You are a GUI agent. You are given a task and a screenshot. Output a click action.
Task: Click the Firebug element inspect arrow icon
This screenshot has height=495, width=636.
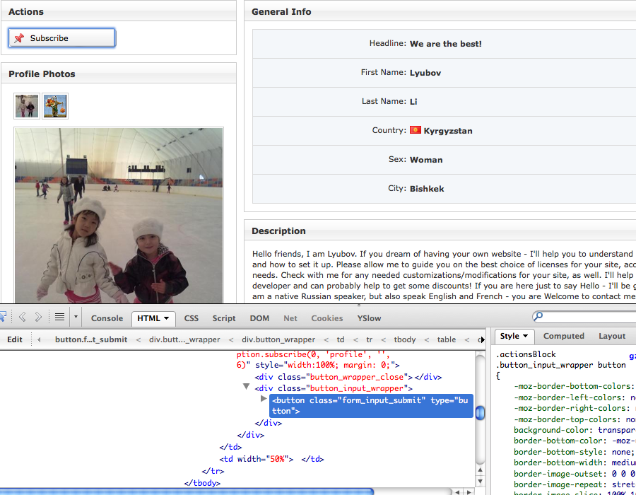[3, 317]
